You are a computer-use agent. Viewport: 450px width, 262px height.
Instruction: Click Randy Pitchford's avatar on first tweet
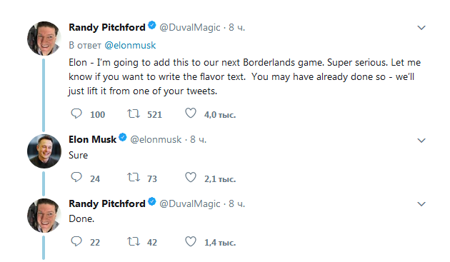click(x=44, y=39)
